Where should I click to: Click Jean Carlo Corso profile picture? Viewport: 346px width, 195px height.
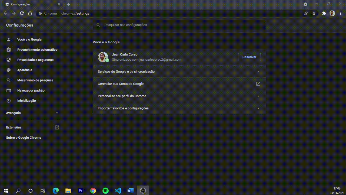(103, 57)
